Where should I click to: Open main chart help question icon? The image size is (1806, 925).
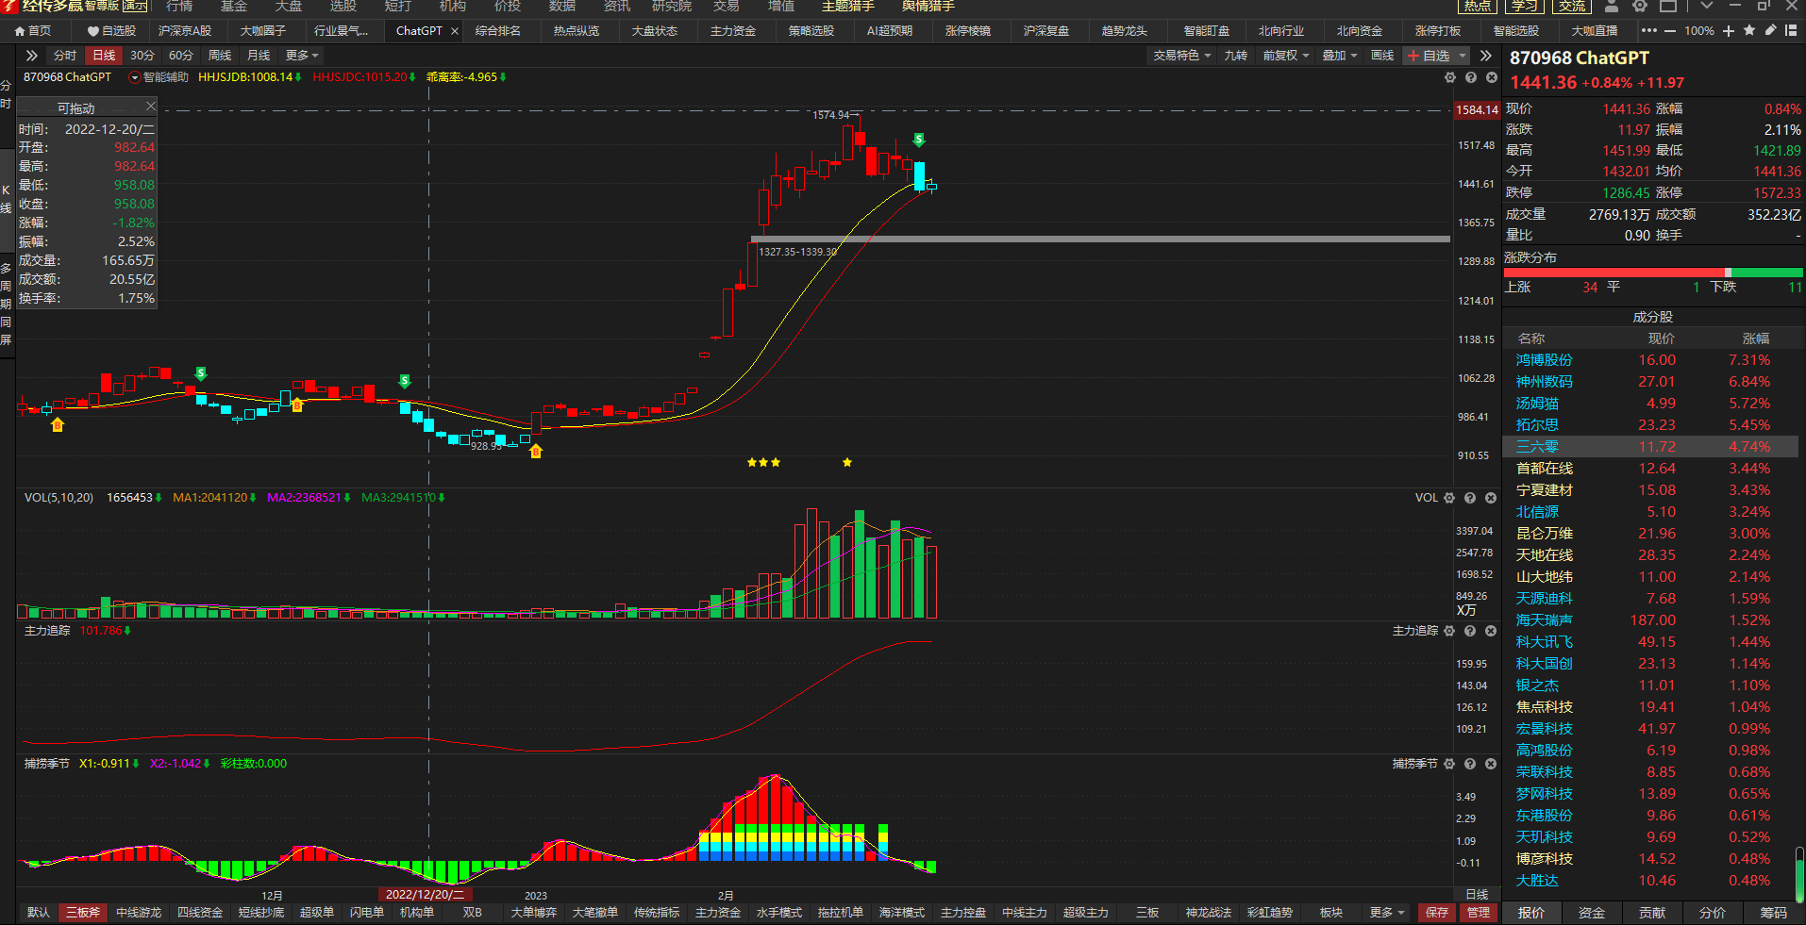1471,77
